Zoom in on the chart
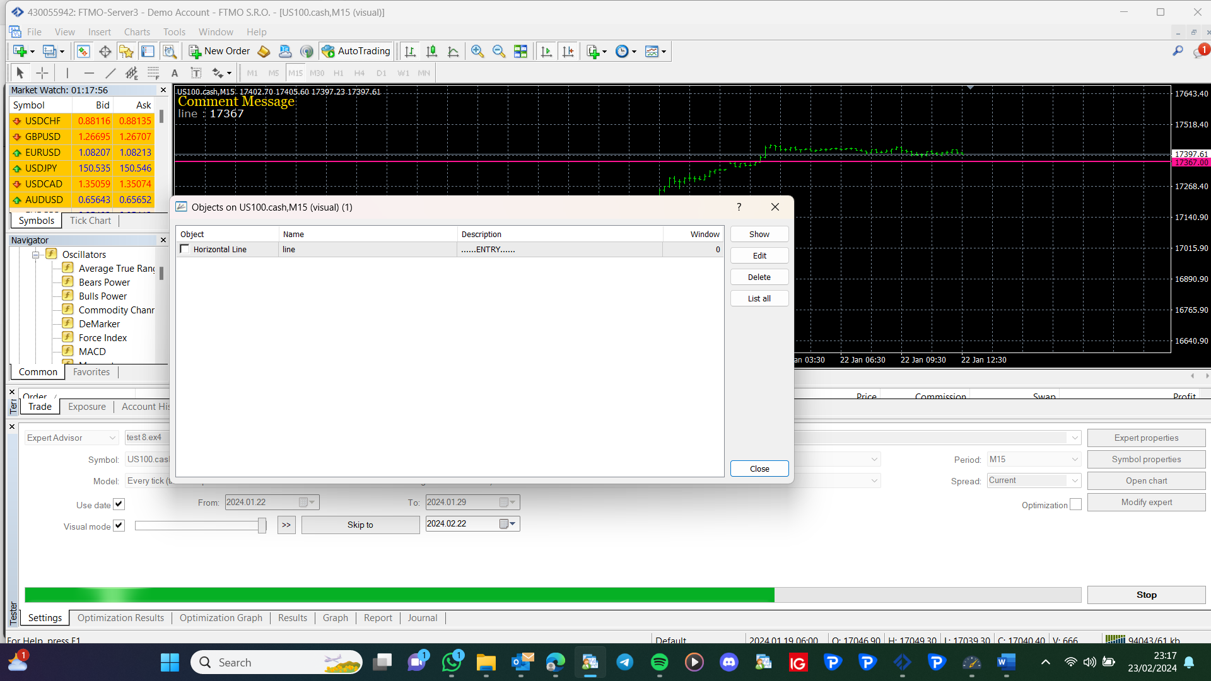Viewport: 1211px width, 681px height. coord(477,52)
